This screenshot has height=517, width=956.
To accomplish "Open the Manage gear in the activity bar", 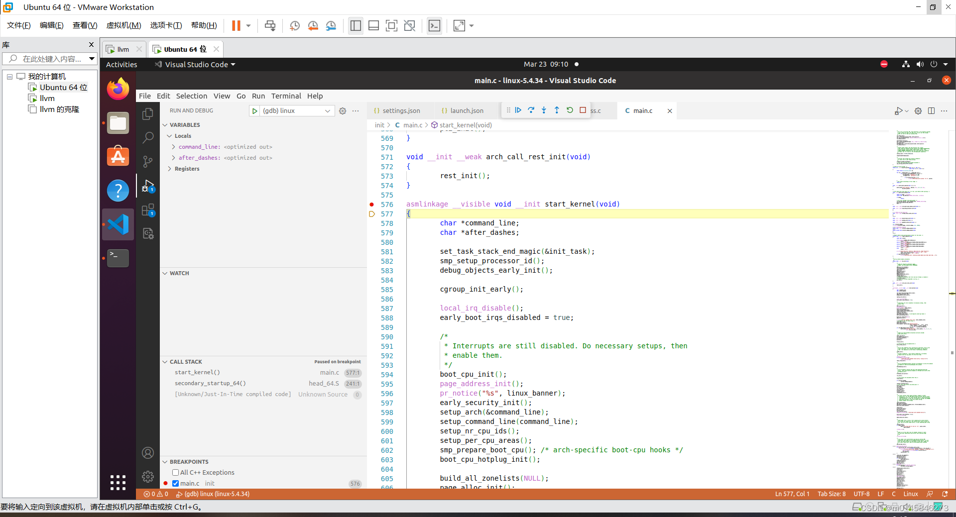I will [148, 477].
